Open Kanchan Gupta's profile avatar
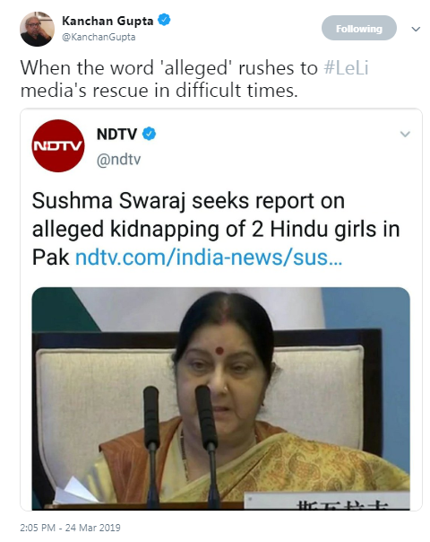The image size is (430, 542). tap(38, 29)
